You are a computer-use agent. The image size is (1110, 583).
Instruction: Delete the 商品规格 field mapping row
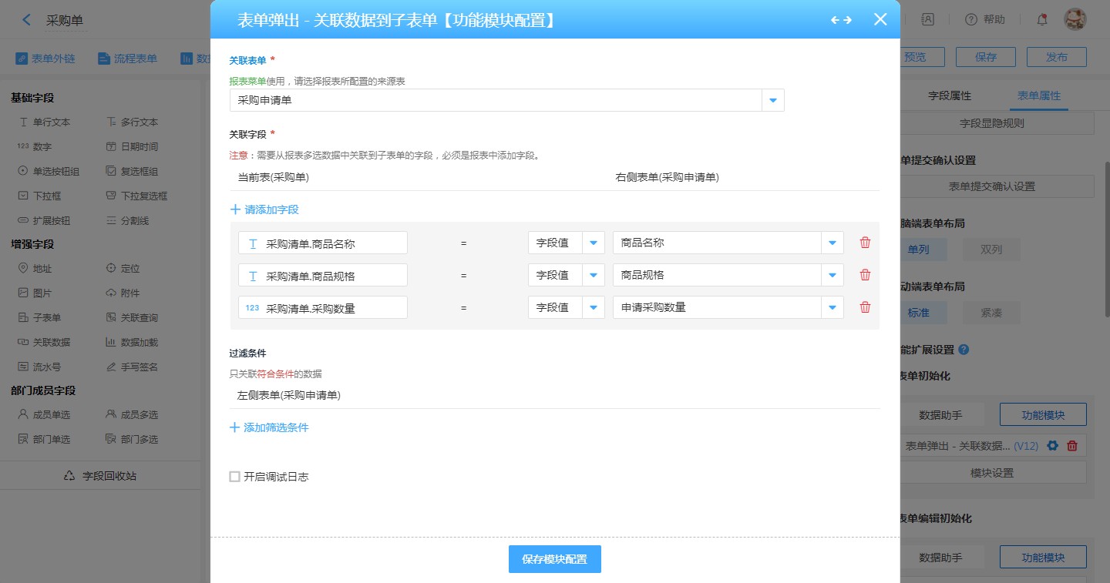pyautogui.click(x=865, y=275)
